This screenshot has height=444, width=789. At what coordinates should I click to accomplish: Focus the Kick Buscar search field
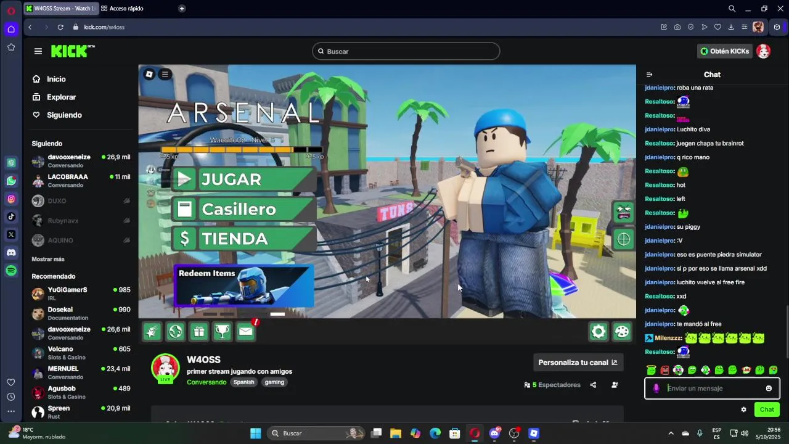[406, 51]
